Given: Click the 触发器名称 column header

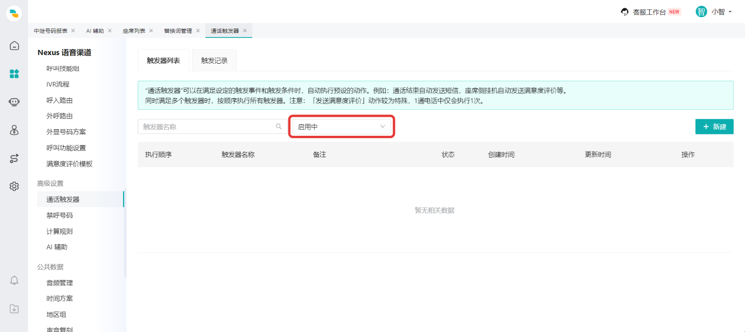Looking at the screenshot, I should [238, 154].
